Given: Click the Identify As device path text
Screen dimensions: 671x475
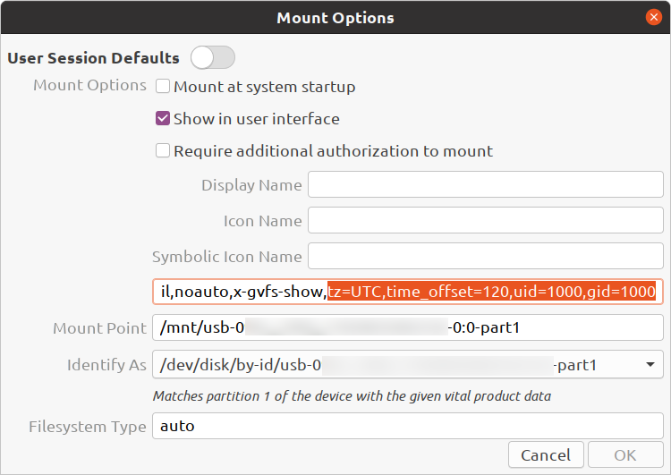Looking at the screenshot, I should coord(378,365).
